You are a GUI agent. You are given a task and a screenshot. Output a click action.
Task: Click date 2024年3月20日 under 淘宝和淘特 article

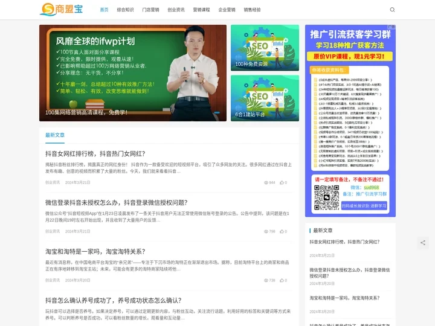tap(78, 280)
